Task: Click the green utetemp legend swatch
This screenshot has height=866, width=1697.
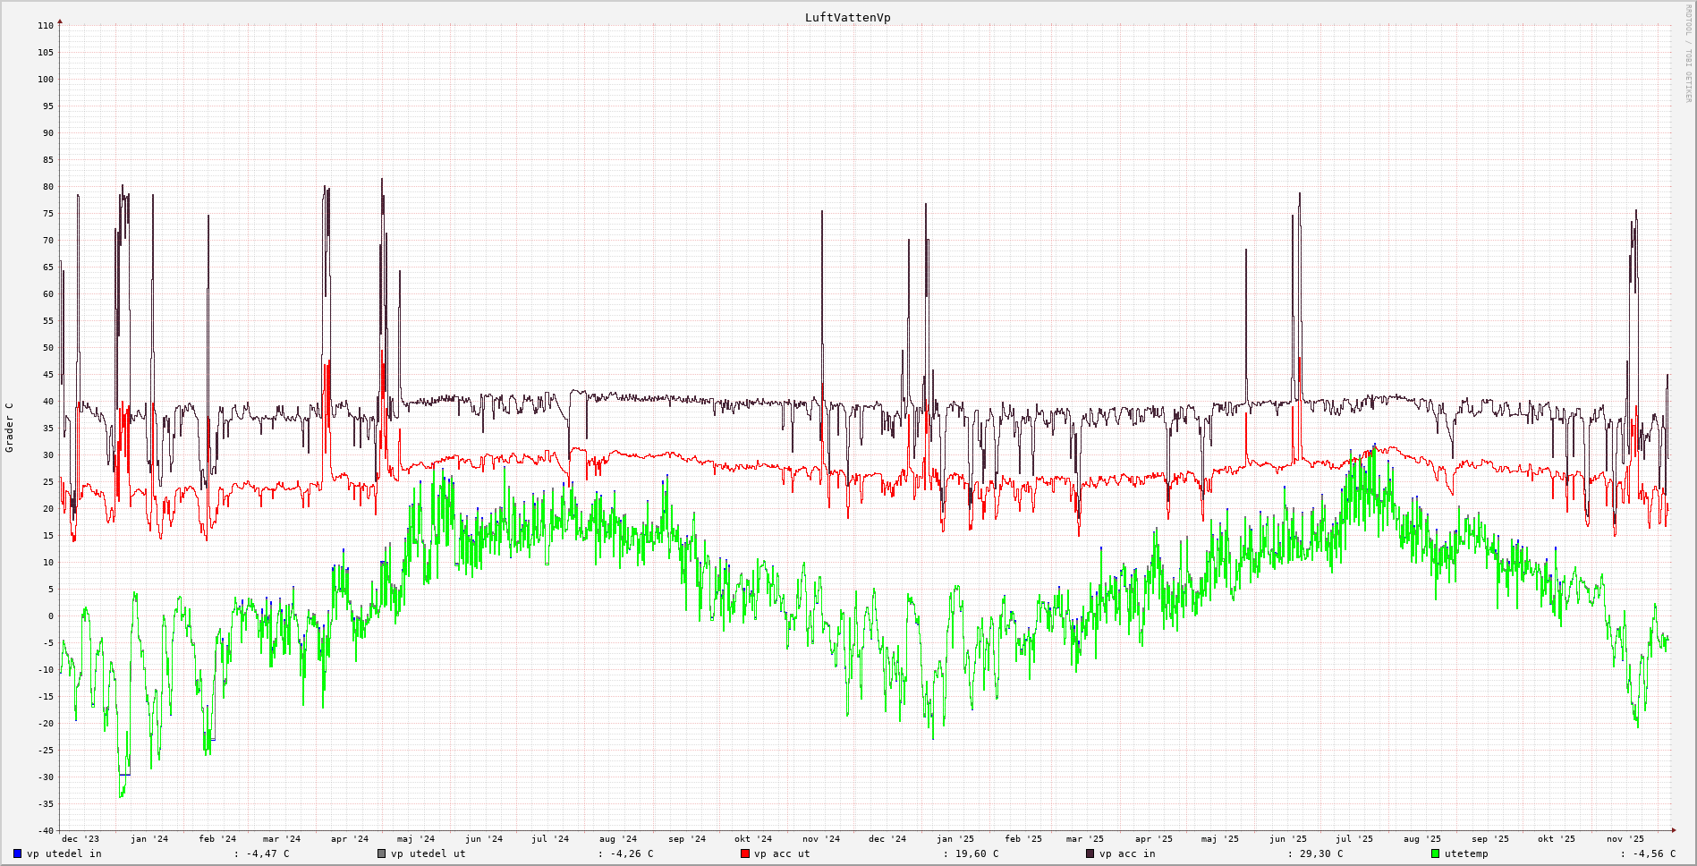Action: tap(1435, 853)
